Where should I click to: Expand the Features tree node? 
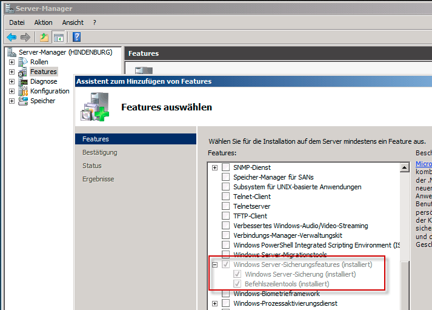tap(12, 72)
